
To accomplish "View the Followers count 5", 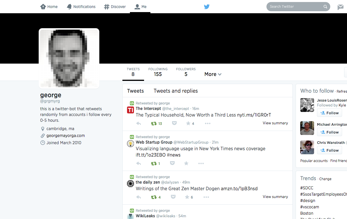I will click(x=186, y=72).
